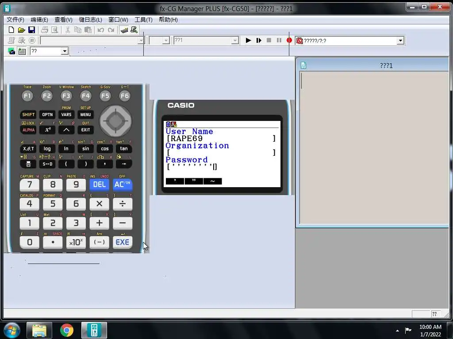The height and width of the screenshot is (339, 453).
Task: Click the x10^x key
Action: pos(76,242)
